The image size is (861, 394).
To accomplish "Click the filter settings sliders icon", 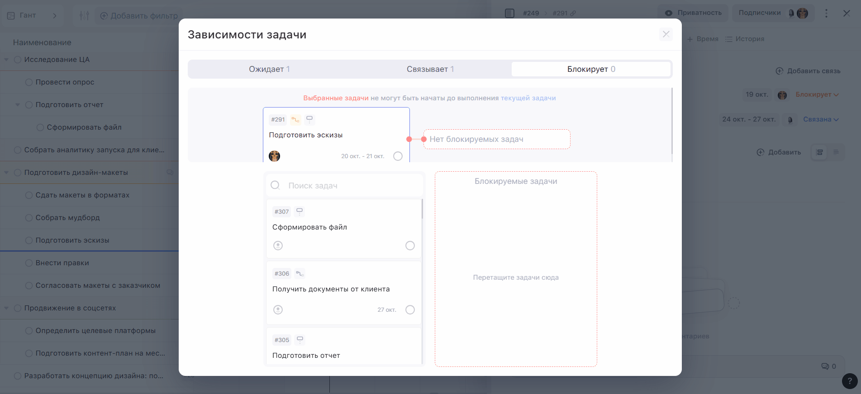I will (84, 15).
